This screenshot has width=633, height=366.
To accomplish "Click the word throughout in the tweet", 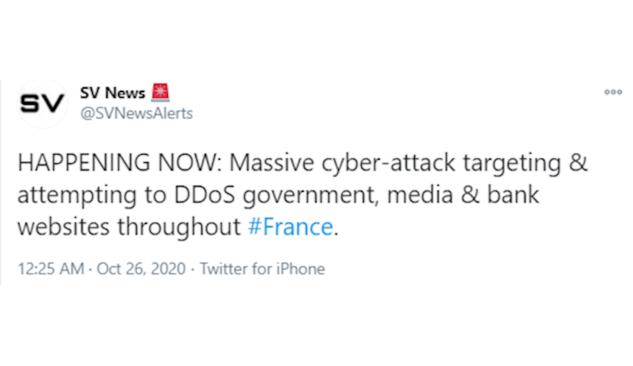I will click(179, 227).
